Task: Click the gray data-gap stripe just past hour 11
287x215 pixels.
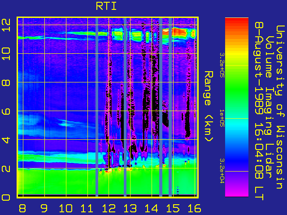Action: tap(97, 107)
